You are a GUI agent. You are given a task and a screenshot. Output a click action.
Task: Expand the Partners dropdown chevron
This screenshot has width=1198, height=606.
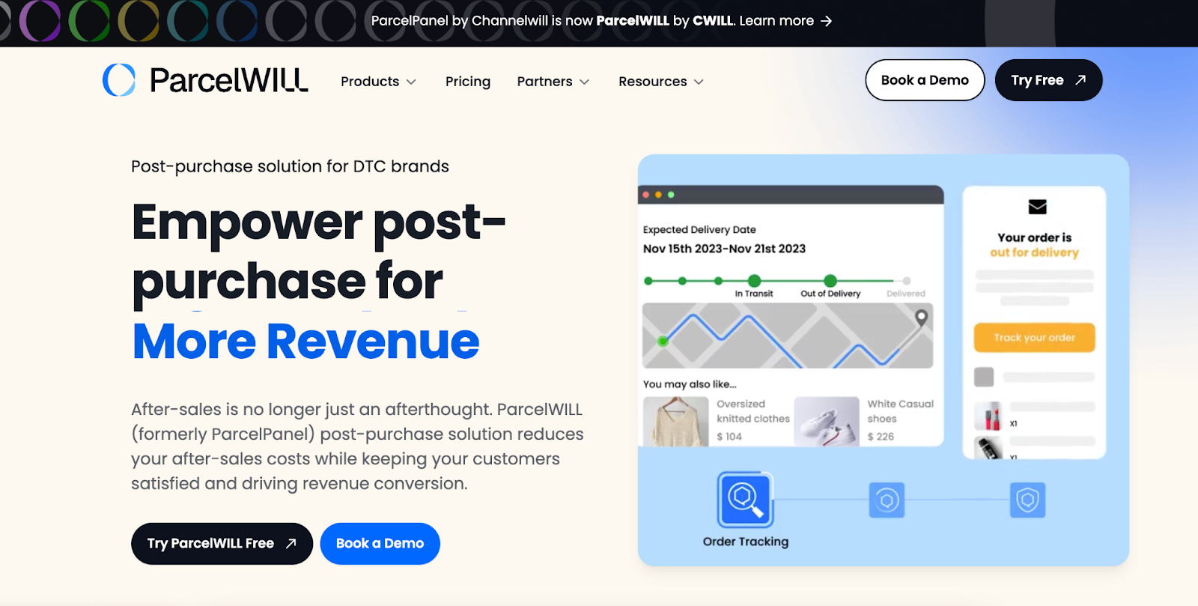[x=585, y=82]
